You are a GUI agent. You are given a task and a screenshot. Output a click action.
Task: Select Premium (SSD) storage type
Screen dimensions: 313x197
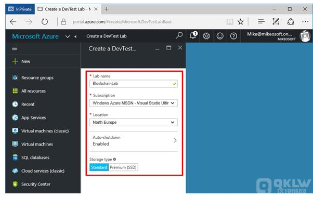click(123, 167)
